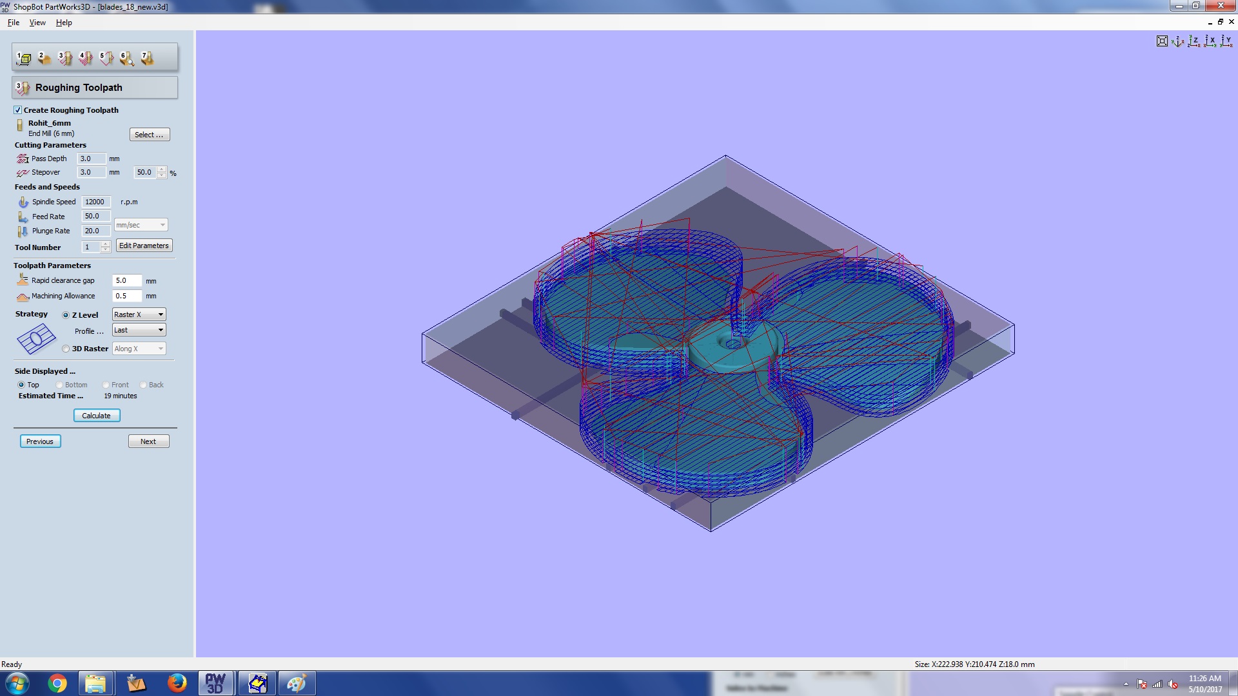Switch to PartWorks3D taskbar button

tap(215, 683)
